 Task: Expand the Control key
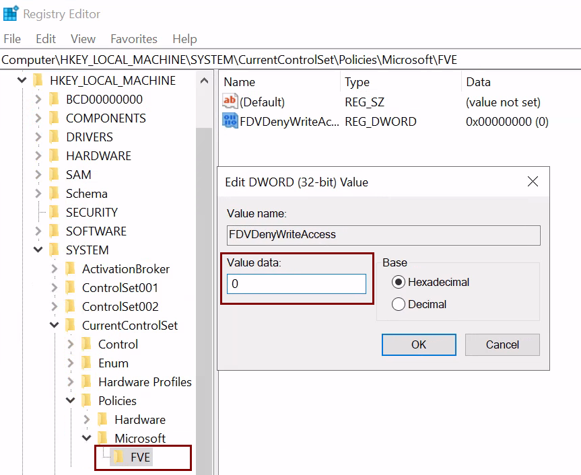tap(71, 344)
